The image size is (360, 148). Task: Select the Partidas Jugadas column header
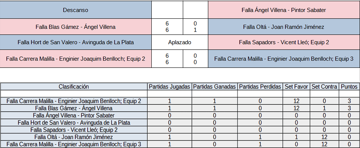[169, 87]
